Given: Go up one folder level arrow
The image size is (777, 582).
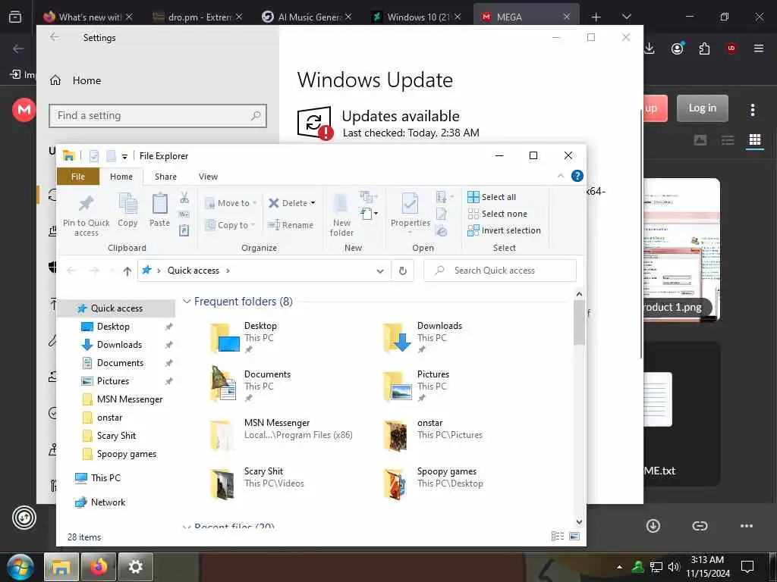Looking at the screenshot, I should click(x=127, y=271).
